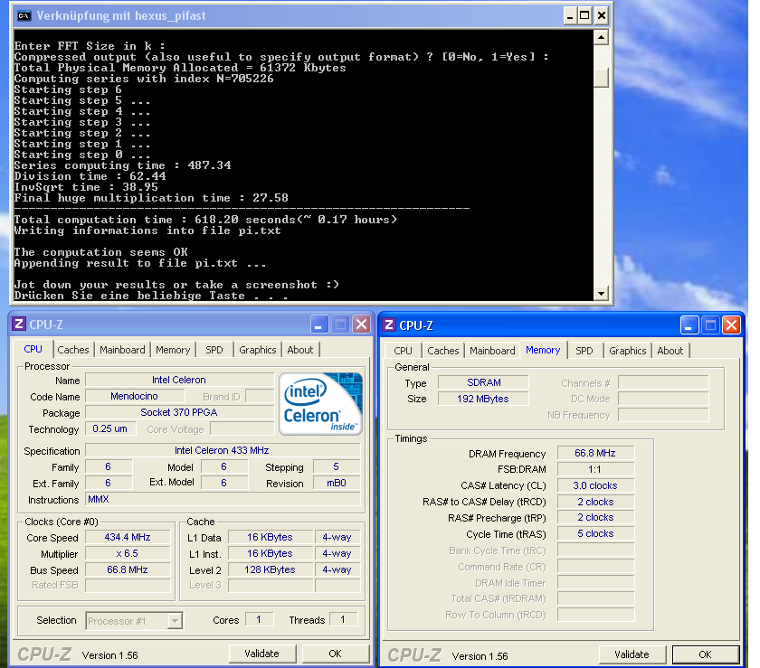Screen dimensions: 760x668
Task: Click the console vertical scrollbar thumb
Action: pyautogui.click(x=601, y=78)
